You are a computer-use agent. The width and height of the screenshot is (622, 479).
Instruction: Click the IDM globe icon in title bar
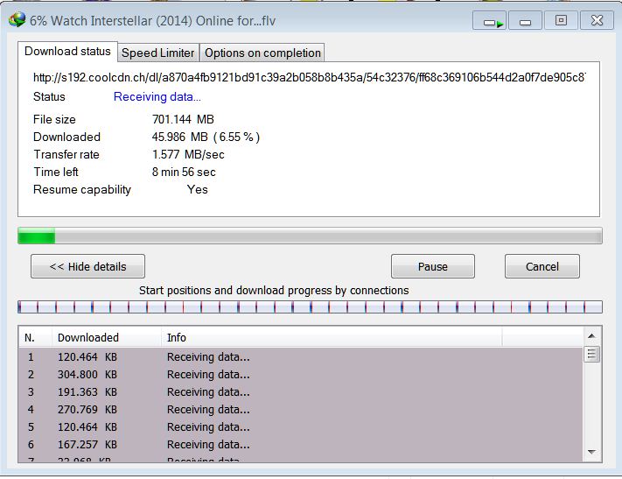[17, 20]
